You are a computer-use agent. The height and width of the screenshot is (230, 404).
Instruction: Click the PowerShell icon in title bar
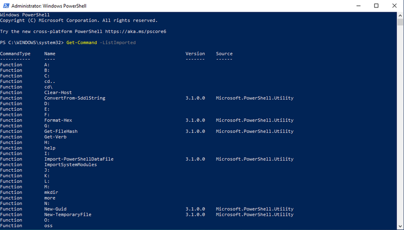click(5, 5)
